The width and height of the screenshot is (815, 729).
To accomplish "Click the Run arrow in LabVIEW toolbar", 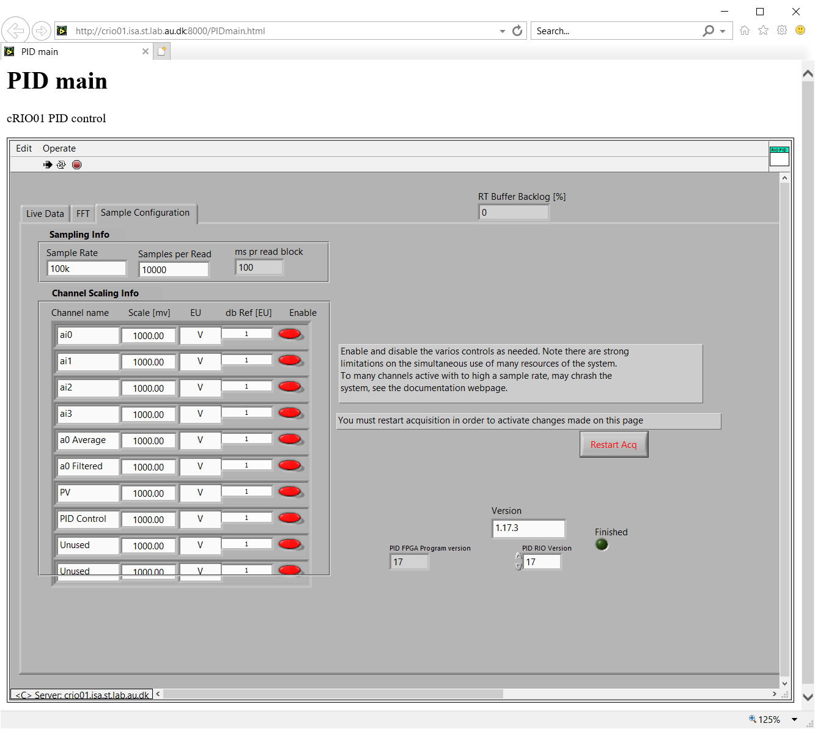I will coord(48,164).
